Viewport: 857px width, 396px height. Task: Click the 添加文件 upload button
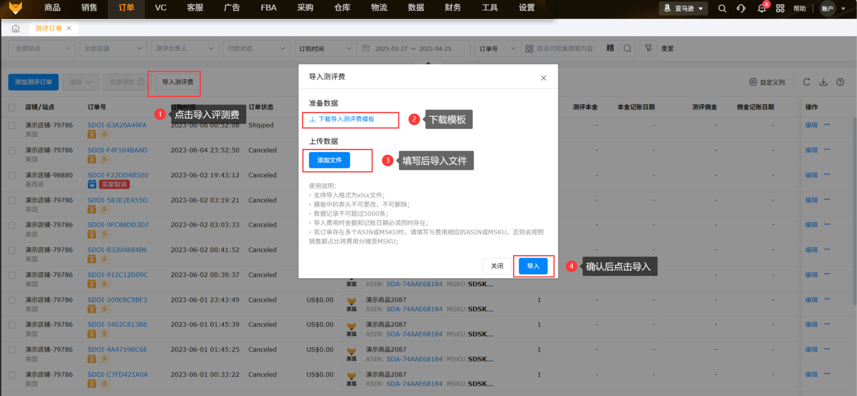coord(329,160)
